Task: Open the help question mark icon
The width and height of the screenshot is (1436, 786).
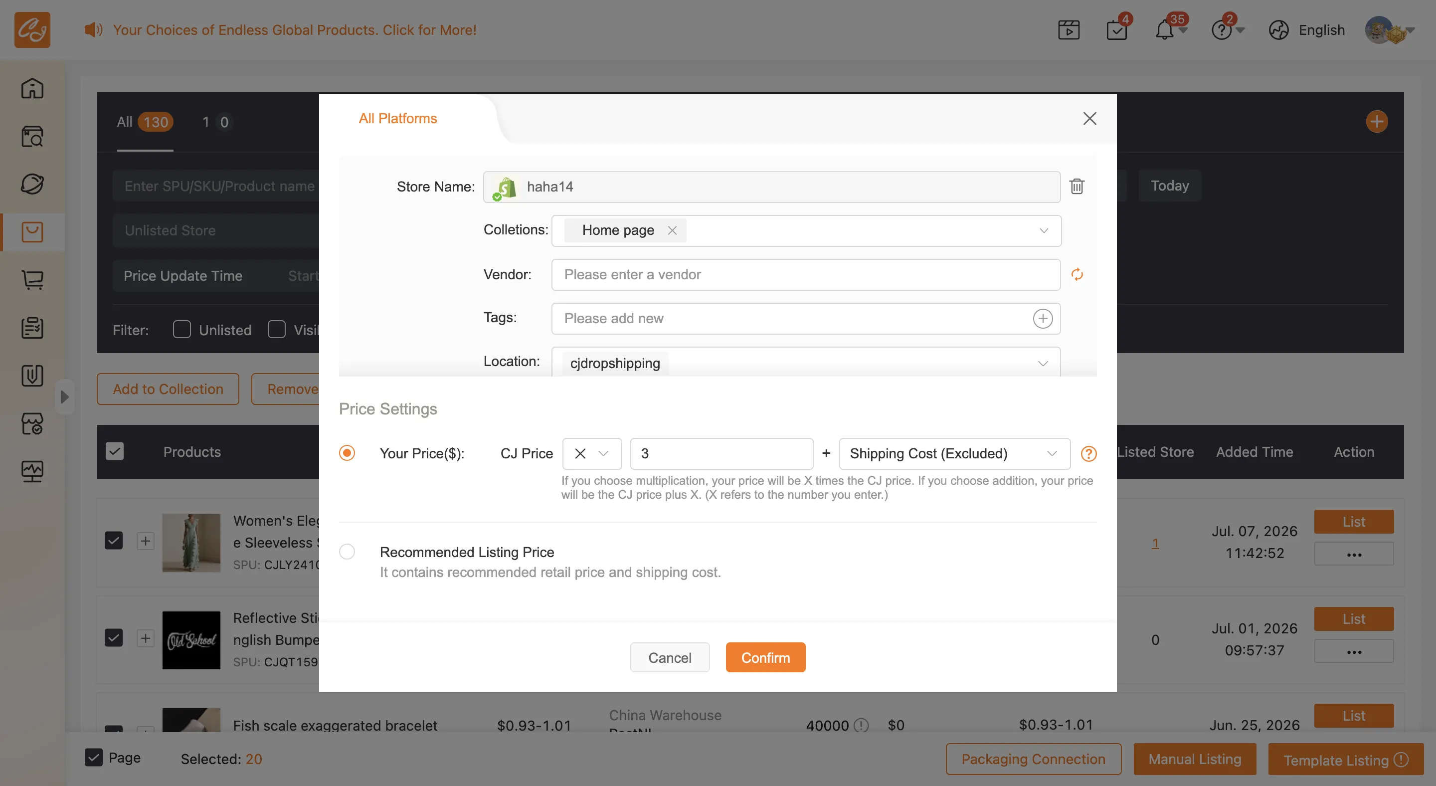Action: 1222,30
